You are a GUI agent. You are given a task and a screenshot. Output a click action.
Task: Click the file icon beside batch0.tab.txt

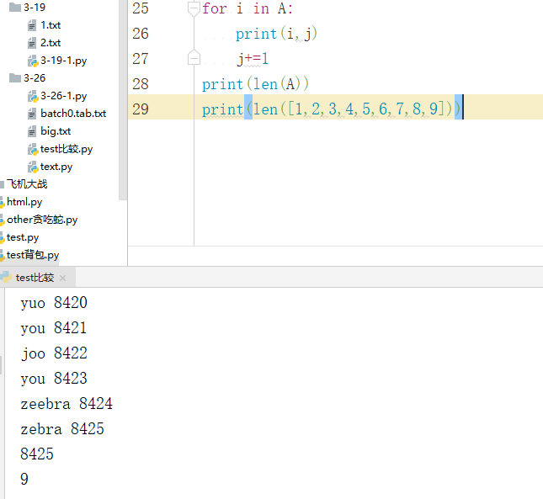tap(32, 114)
